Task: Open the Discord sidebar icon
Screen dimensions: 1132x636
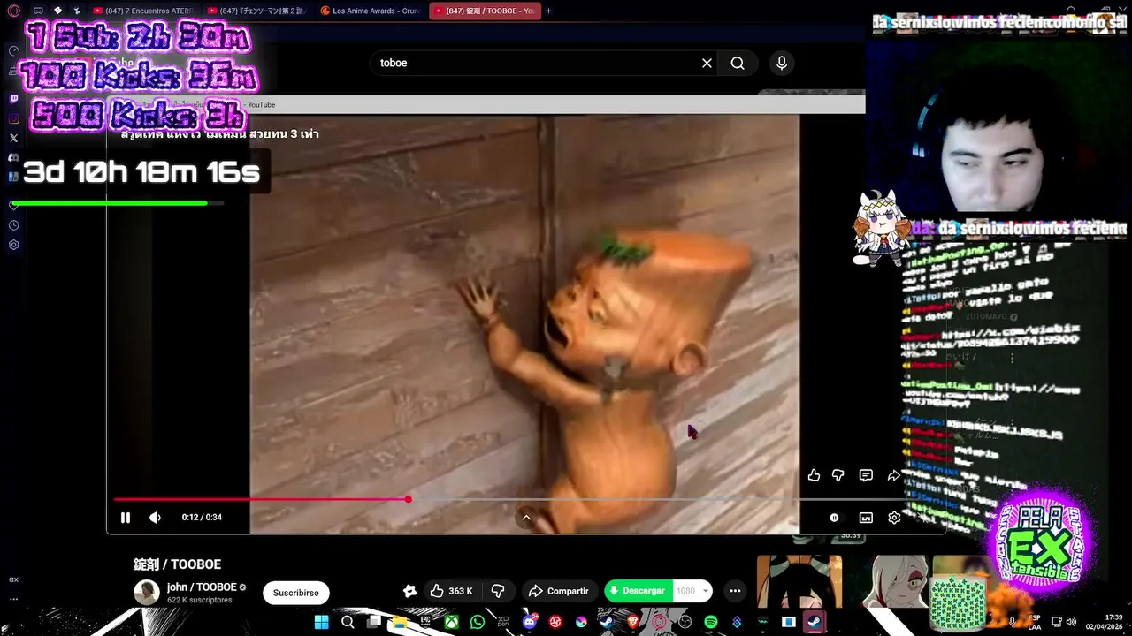Action: pos(13,157)
